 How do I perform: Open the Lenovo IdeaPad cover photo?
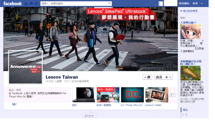(90, 39)
